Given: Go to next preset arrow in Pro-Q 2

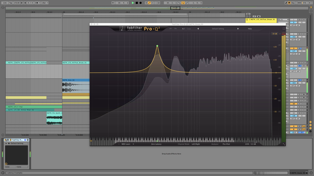Looking at the screenshot, I should pos(238,29).
